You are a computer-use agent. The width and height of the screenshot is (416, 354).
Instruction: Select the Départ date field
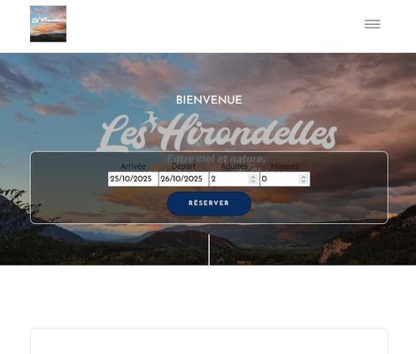(184, 179)
